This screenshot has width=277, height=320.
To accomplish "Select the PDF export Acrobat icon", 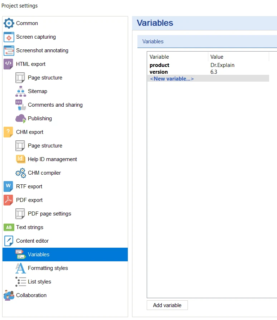I will click(8, 200).
